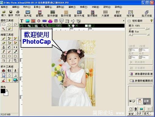Open the Filter (濾鏡) menu

pos(72,7)
